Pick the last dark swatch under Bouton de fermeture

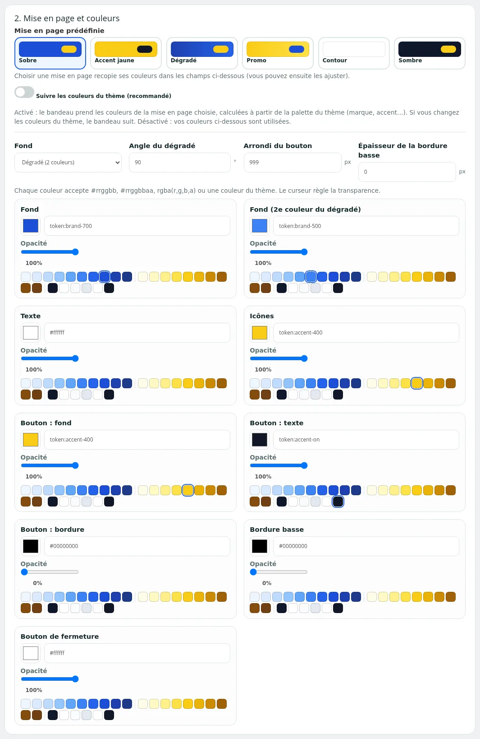click(109, 715)
